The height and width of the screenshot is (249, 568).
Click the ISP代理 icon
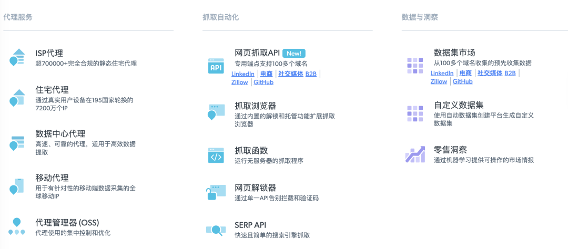pyautogui.click(x=17, y=57)
